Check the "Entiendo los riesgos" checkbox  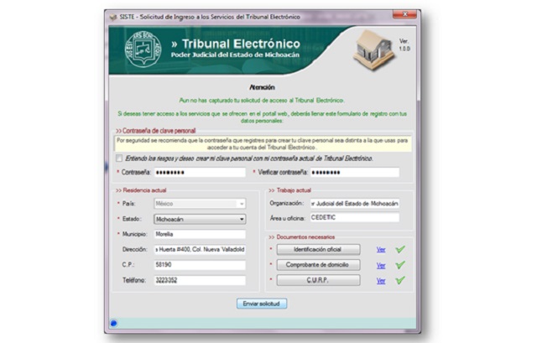click(x=119, y=159)
